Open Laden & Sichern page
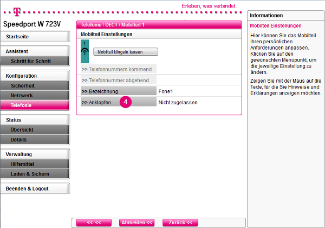The height and width of the screenshot is (228, 325). 35,174
